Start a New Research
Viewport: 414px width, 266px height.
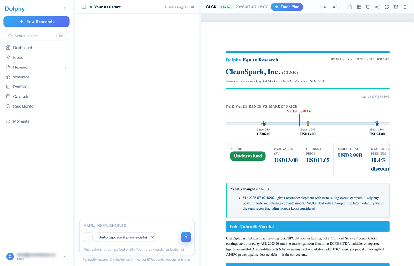[36, 22]
